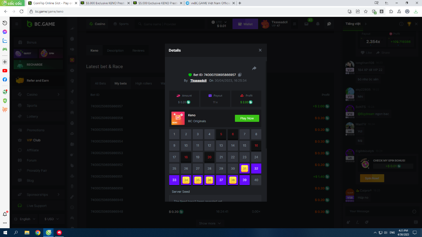The width and height of the screenshot is (422, 237).
Task: Open the browser notifications bell in sidebar
Action: point(5,214)
